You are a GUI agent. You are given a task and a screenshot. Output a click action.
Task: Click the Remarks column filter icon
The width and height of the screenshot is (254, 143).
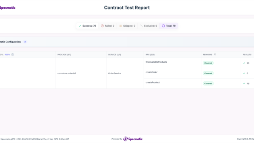click(x=215, y=55)
